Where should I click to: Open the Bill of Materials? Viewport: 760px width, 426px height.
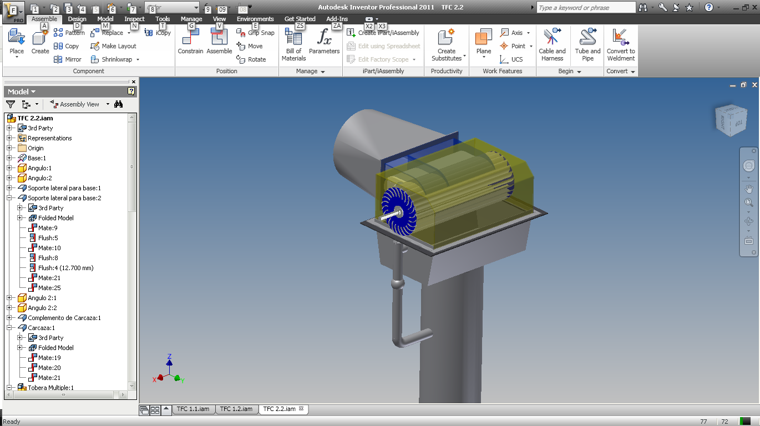pos(293,44)
